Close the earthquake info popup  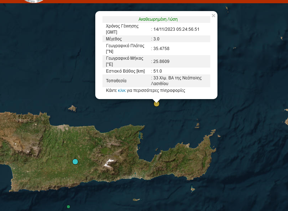(213, 16)
